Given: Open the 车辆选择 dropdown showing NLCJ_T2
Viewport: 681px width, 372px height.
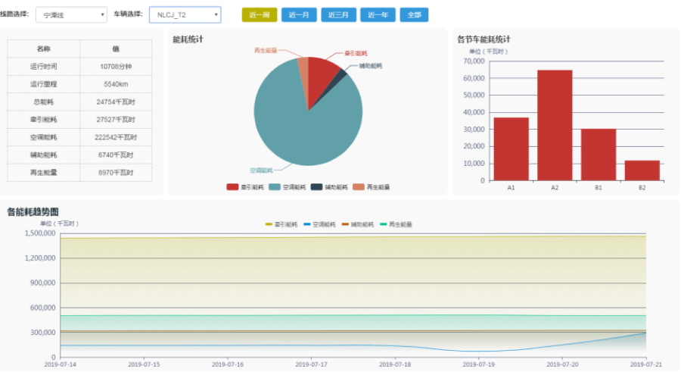Looking at the screenshot, I should tap(185, 15).
